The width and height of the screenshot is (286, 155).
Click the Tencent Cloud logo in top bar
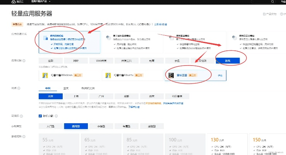point(17,2)
